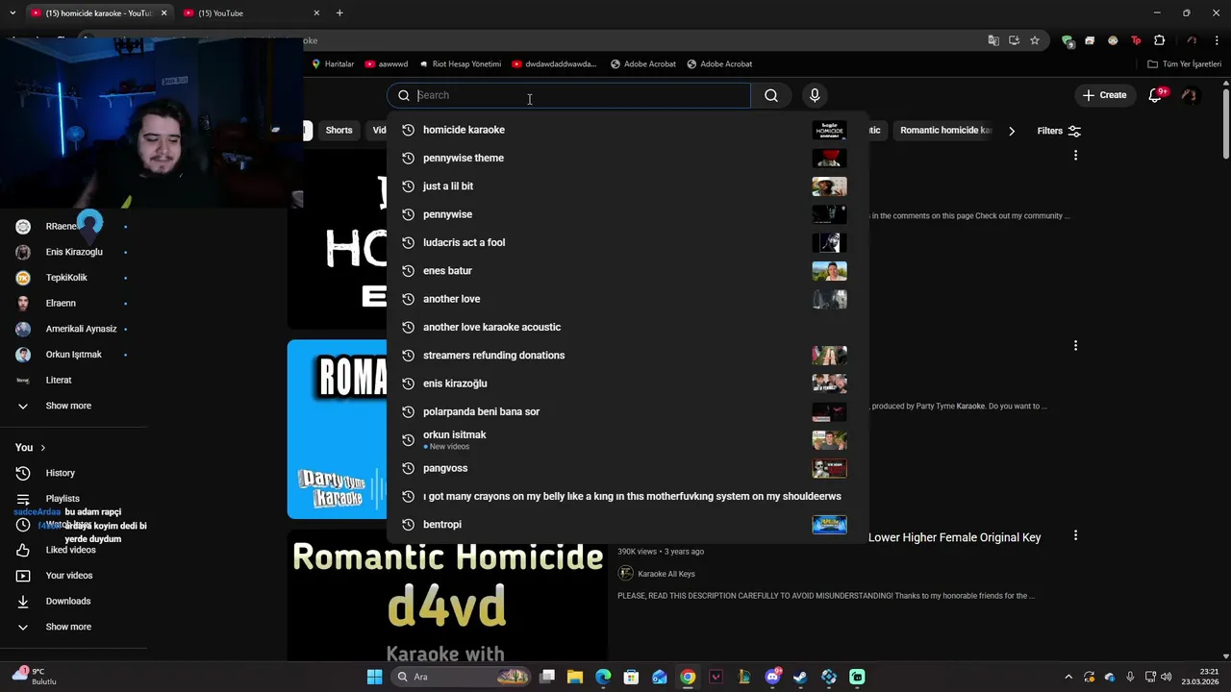Open the Filters options

click(1059, 131)
